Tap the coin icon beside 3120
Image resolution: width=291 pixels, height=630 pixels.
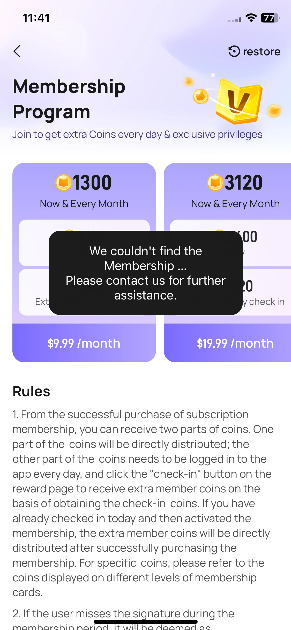[x=215, y=183]
